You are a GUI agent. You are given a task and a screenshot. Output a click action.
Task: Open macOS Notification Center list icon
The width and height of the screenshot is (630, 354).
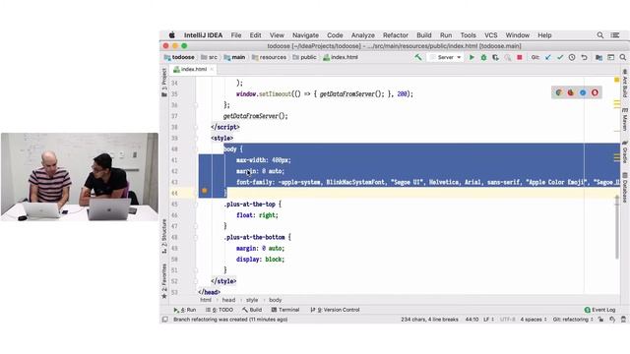615,35
